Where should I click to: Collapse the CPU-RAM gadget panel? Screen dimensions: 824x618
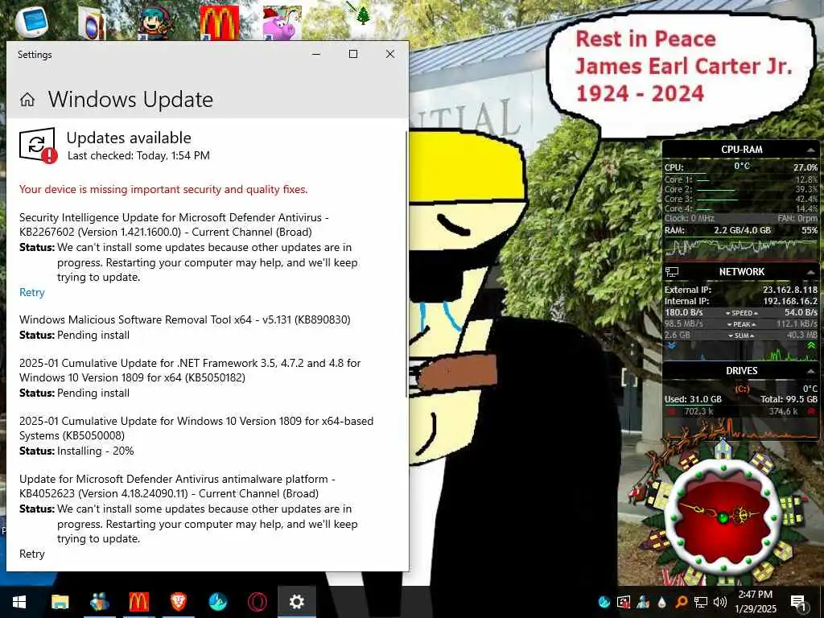[810, 150]
